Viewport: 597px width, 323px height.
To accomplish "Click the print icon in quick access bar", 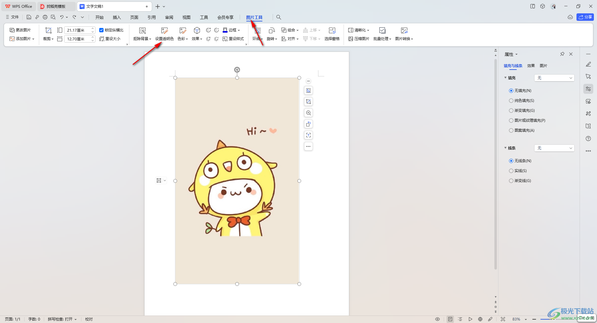I will (x=45, y=17).
